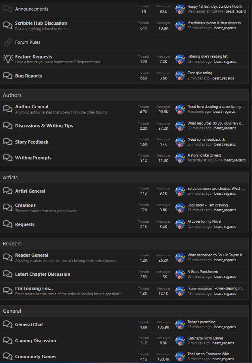
Task: Open the Authors category header
Action: click(12, 95)
